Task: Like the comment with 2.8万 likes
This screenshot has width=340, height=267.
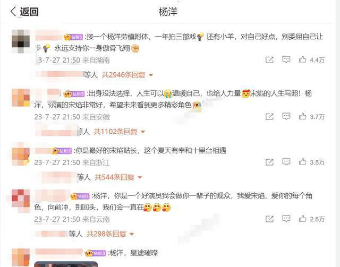Action: click(311, 219)
